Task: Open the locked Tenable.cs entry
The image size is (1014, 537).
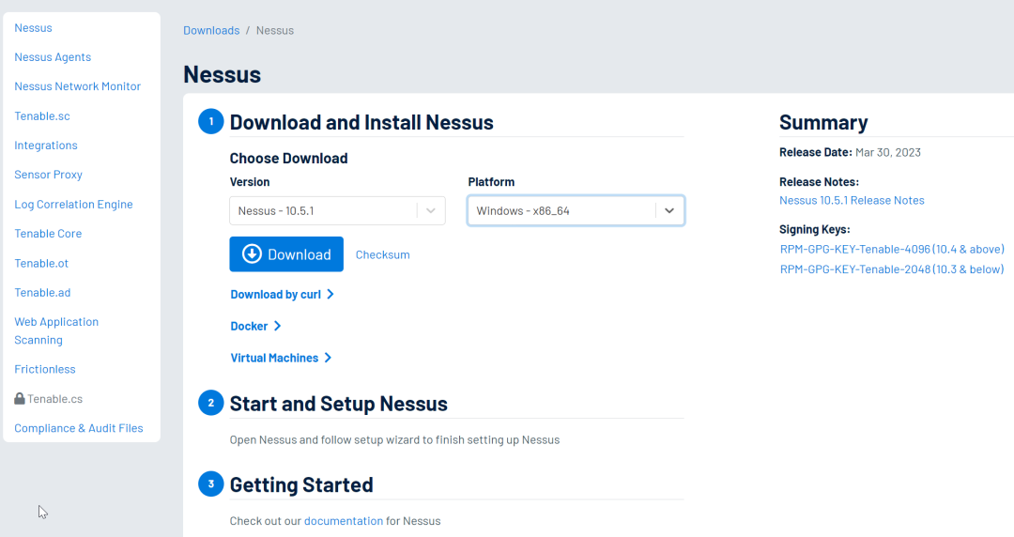Action: (55, 399)
